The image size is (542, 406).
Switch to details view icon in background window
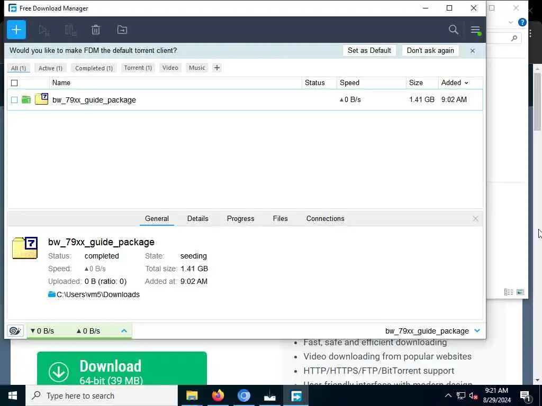(509, 292)
